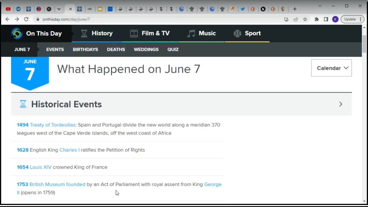Click the blue June 7 date badge

(30, 73)
